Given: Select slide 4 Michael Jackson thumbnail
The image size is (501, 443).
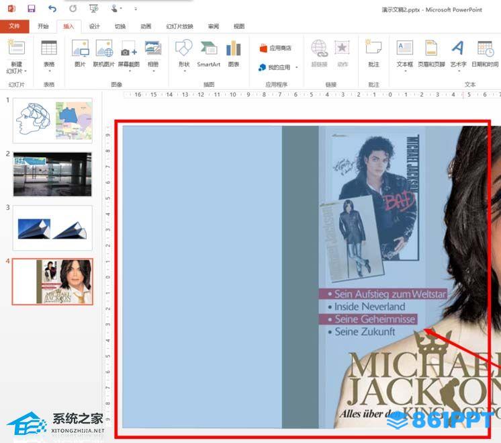Looking at the screenshot, I should [52, 282].
